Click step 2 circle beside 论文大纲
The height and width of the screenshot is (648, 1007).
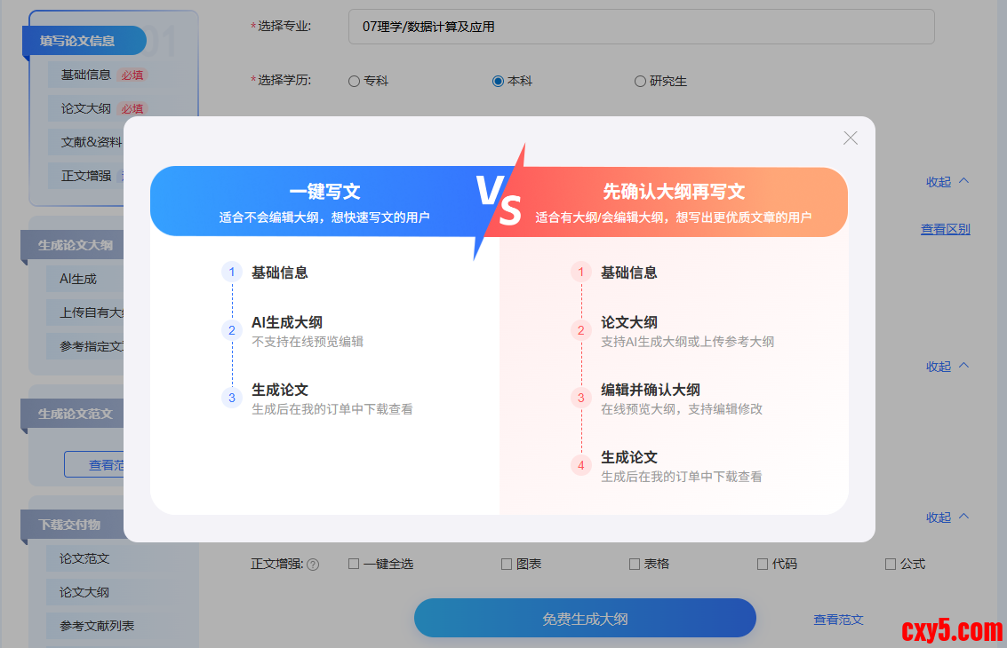point(581,330)
